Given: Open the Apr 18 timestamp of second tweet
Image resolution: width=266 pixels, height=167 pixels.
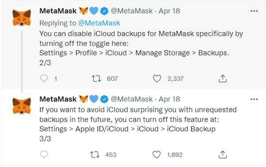Looking at the screenshot, I should pyautogui.click(x=169, y=99).
